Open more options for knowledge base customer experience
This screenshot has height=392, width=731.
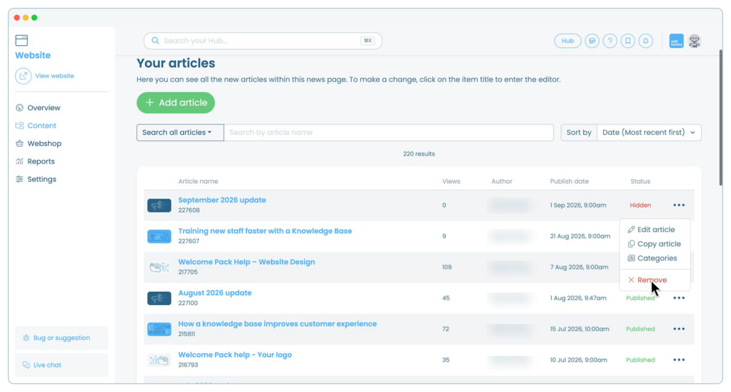pos(679,329)
